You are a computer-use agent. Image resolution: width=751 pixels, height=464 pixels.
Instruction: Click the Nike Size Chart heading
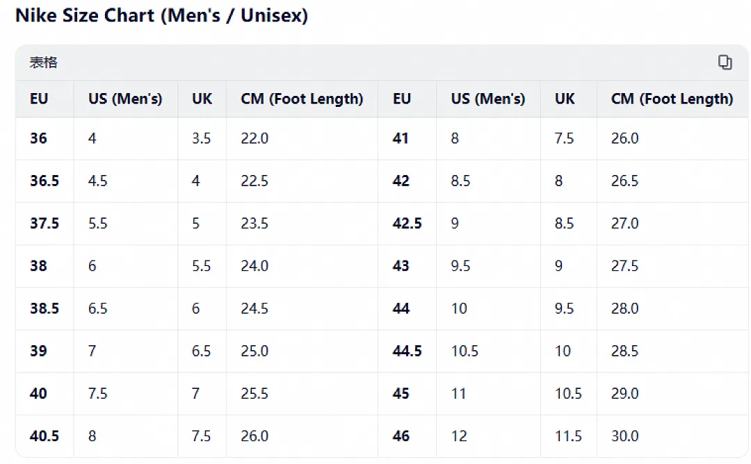coord(161,15)
